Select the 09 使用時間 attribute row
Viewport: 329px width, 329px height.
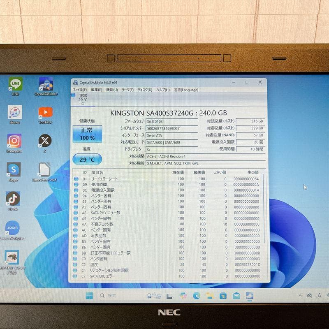tap(167, 185)
